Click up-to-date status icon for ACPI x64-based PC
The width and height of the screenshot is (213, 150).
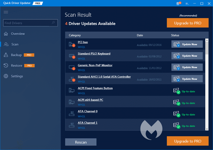click(x=177, y=102)
